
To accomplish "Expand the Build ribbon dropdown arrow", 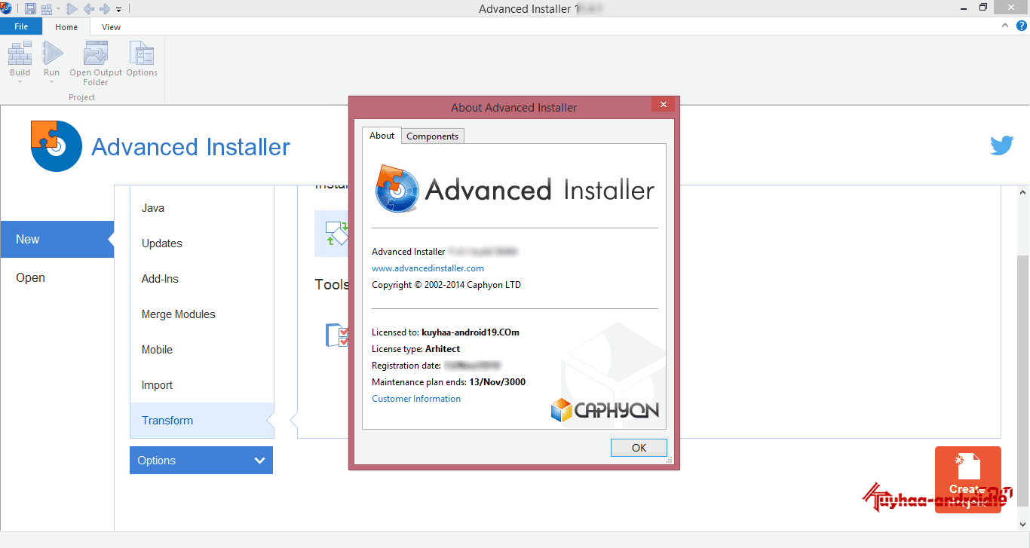I will click(20, 81).
